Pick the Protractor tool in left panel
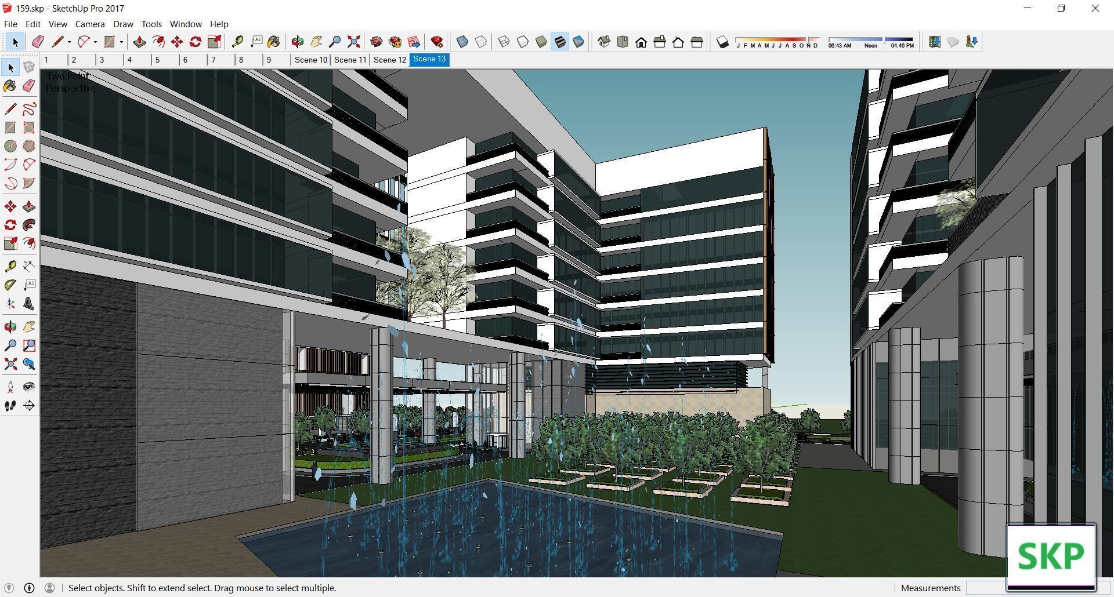 coord(10,285)
